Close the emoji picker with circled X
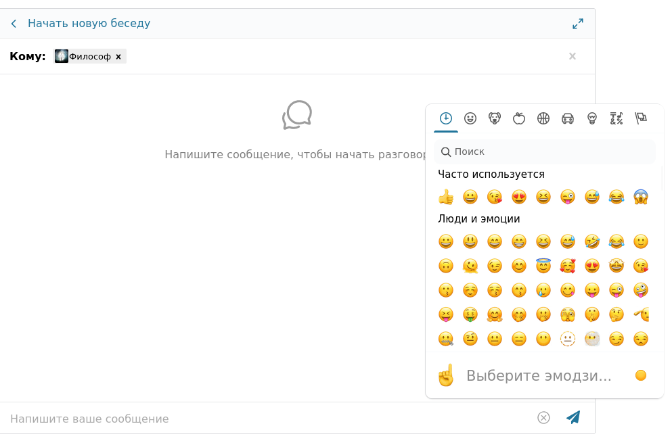Screen dimensions: 672x447 [543, 417]
